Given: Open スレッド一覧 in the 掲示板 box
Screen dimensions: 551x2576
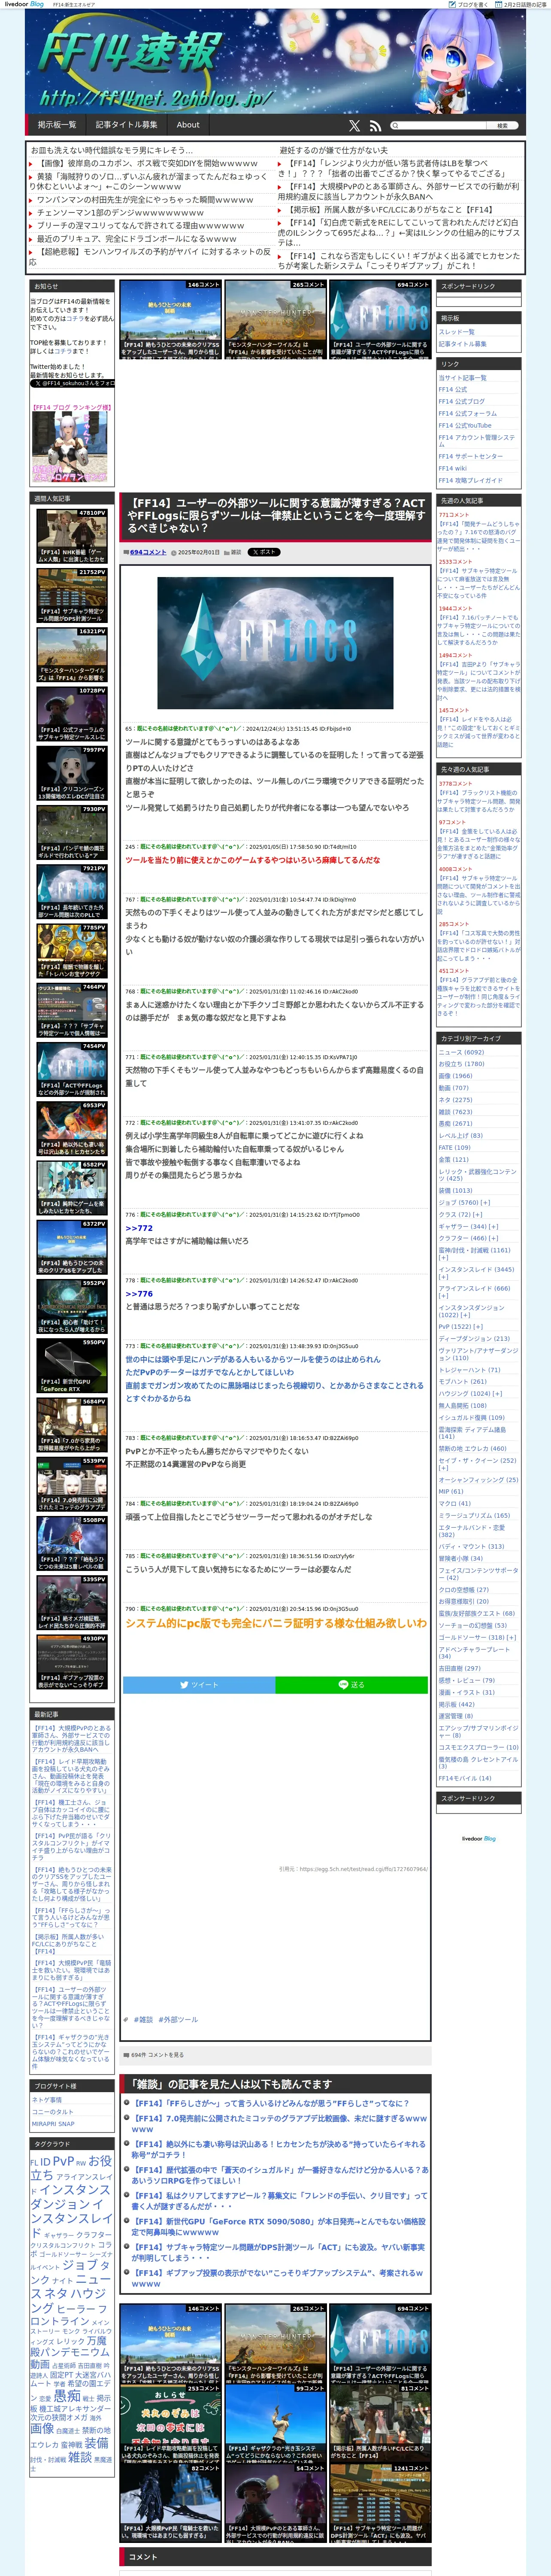Looking at the screenshot, I should (x=456, y=332).
